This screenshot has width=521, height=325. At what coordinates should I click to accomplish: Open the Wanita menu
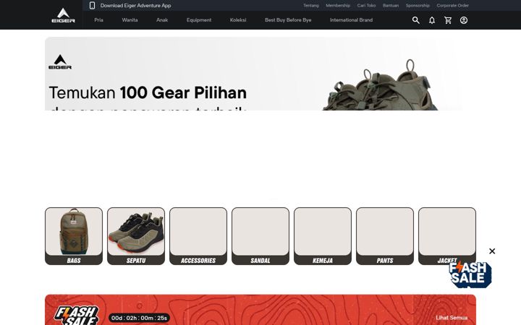pyautogui.click(x=130, y=20)
